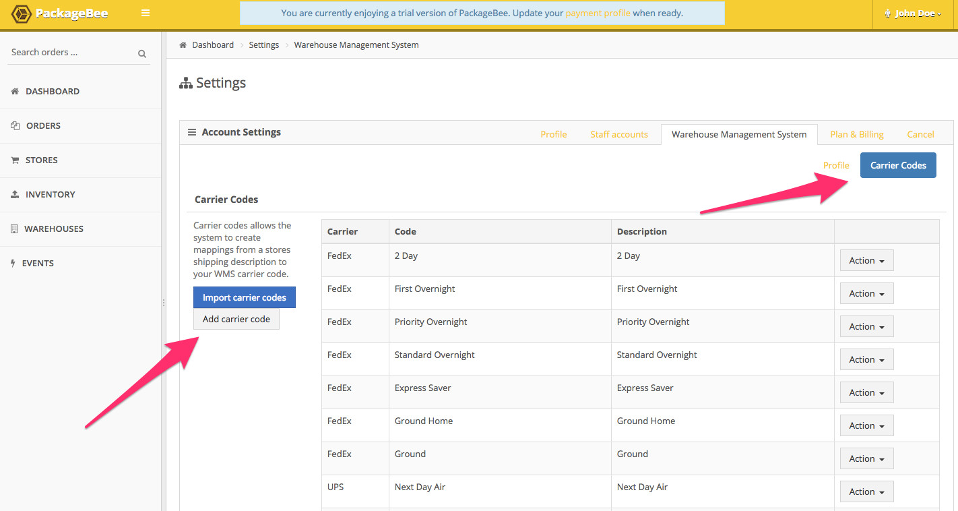Go to Dashboard via breadcrumb
958x511 pixels.
[213, 45]
